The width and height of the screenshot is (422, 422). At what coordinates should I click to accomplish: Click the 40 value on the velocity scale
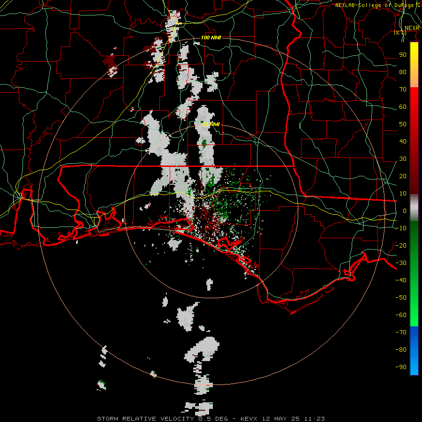[x=403, y=142]
